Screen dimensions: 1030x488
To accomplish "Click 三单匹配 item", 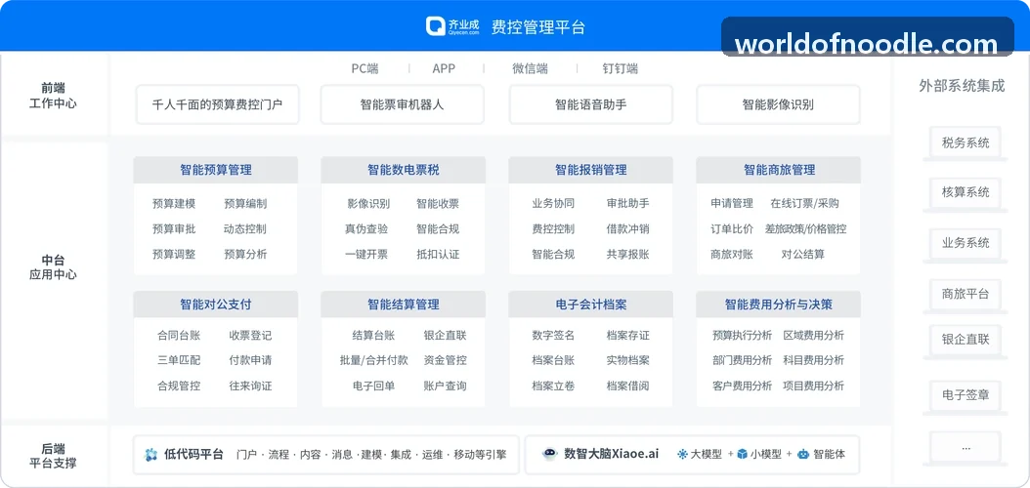I will pos(179,360).
